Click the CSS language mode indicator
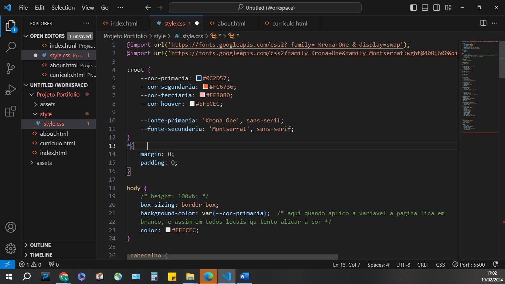Image resolution: width=505 pixels, height=284 pixels. coord(440,264)
